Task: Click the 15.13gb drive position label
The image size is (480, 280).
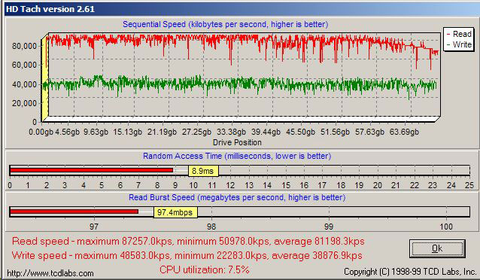Action: [127, 132]
